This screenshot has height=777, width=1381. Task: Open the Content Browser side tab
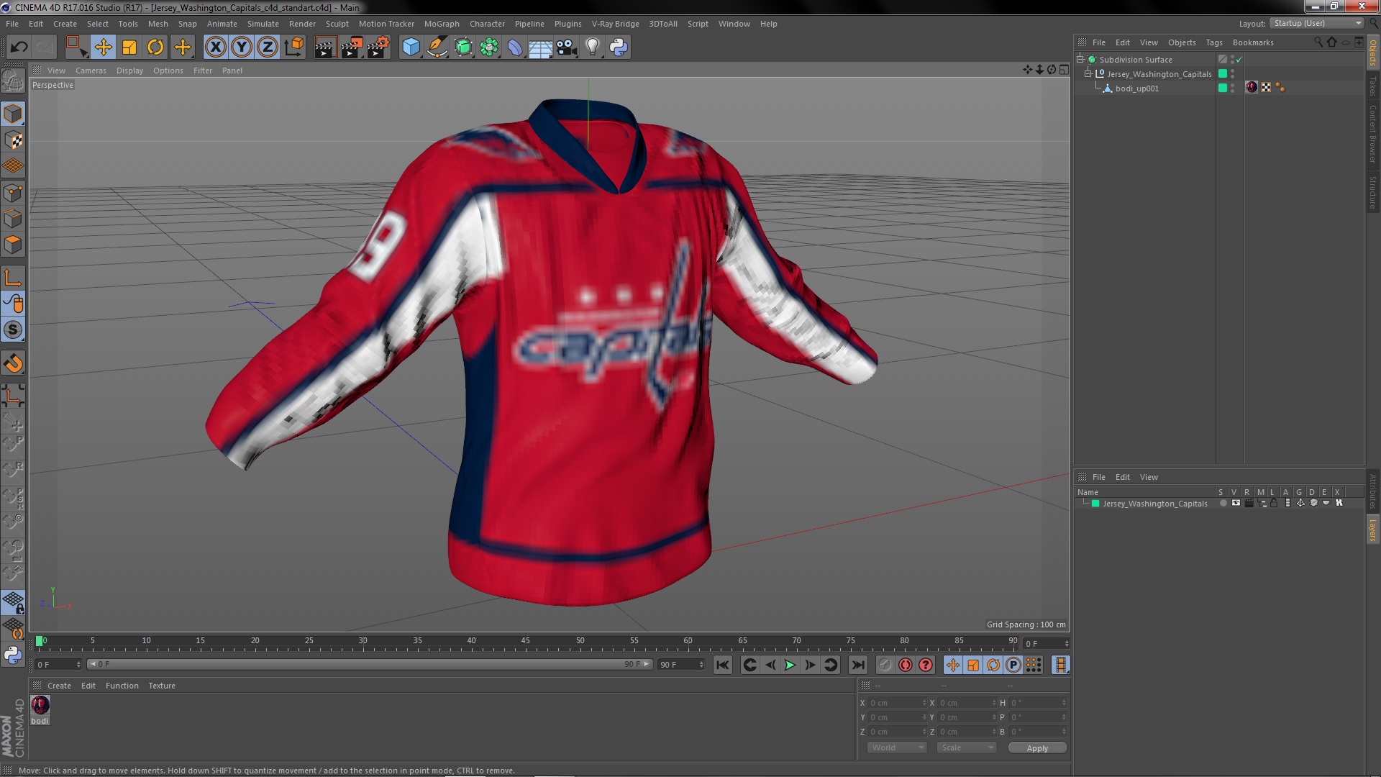point(1372,134)
